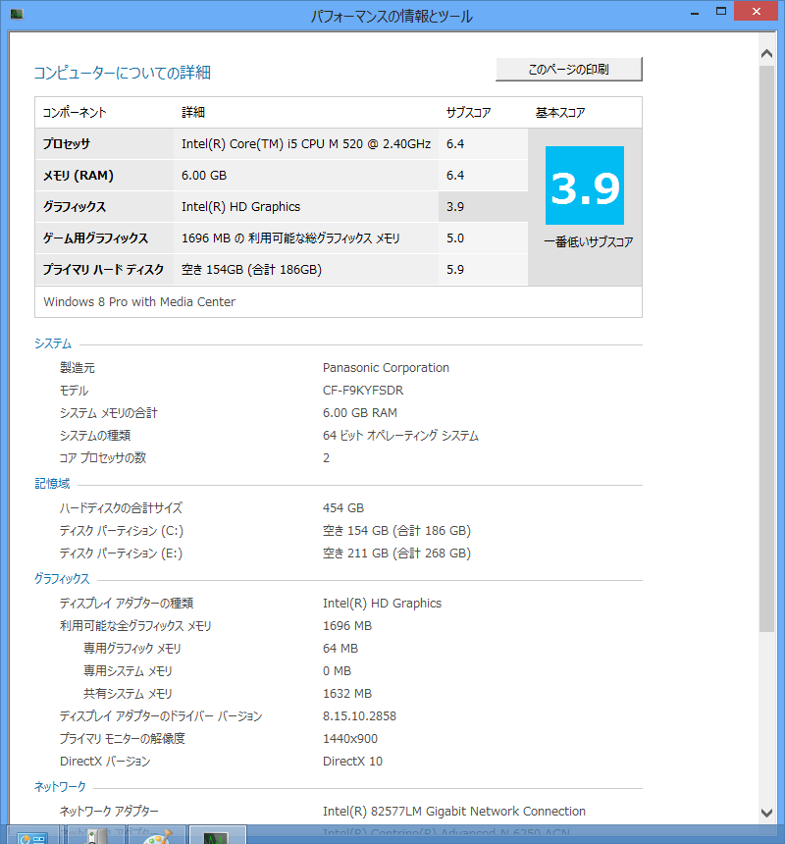
Task: Minimize the パフォーマンスの情報とツール window
Action: pos(695,12)
